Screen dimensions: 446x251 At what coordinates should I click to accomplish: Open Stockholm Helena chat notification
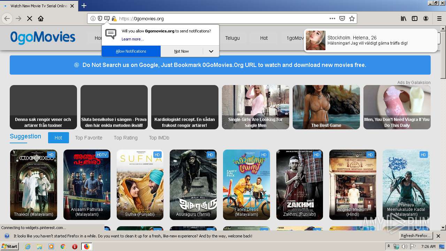coord(370,40)
